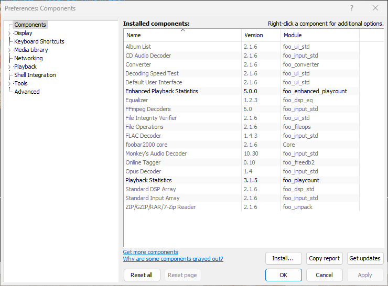Expand the Playback tree node
Viewport: 388px width, 286px height.
(x=9, y=67)
